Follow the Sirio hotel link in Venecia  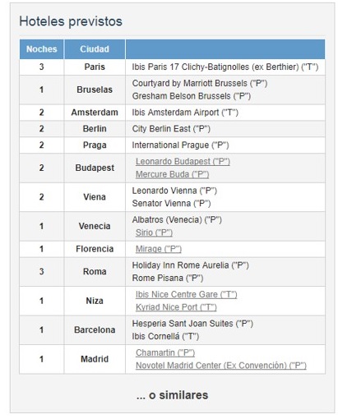[x=154, y=233]
